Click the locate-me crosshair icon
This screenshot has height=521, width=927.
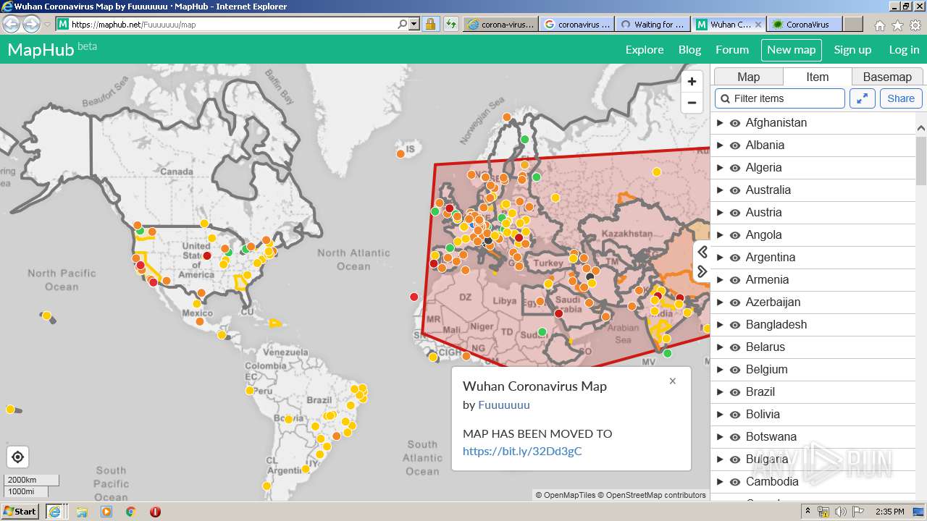18,457
